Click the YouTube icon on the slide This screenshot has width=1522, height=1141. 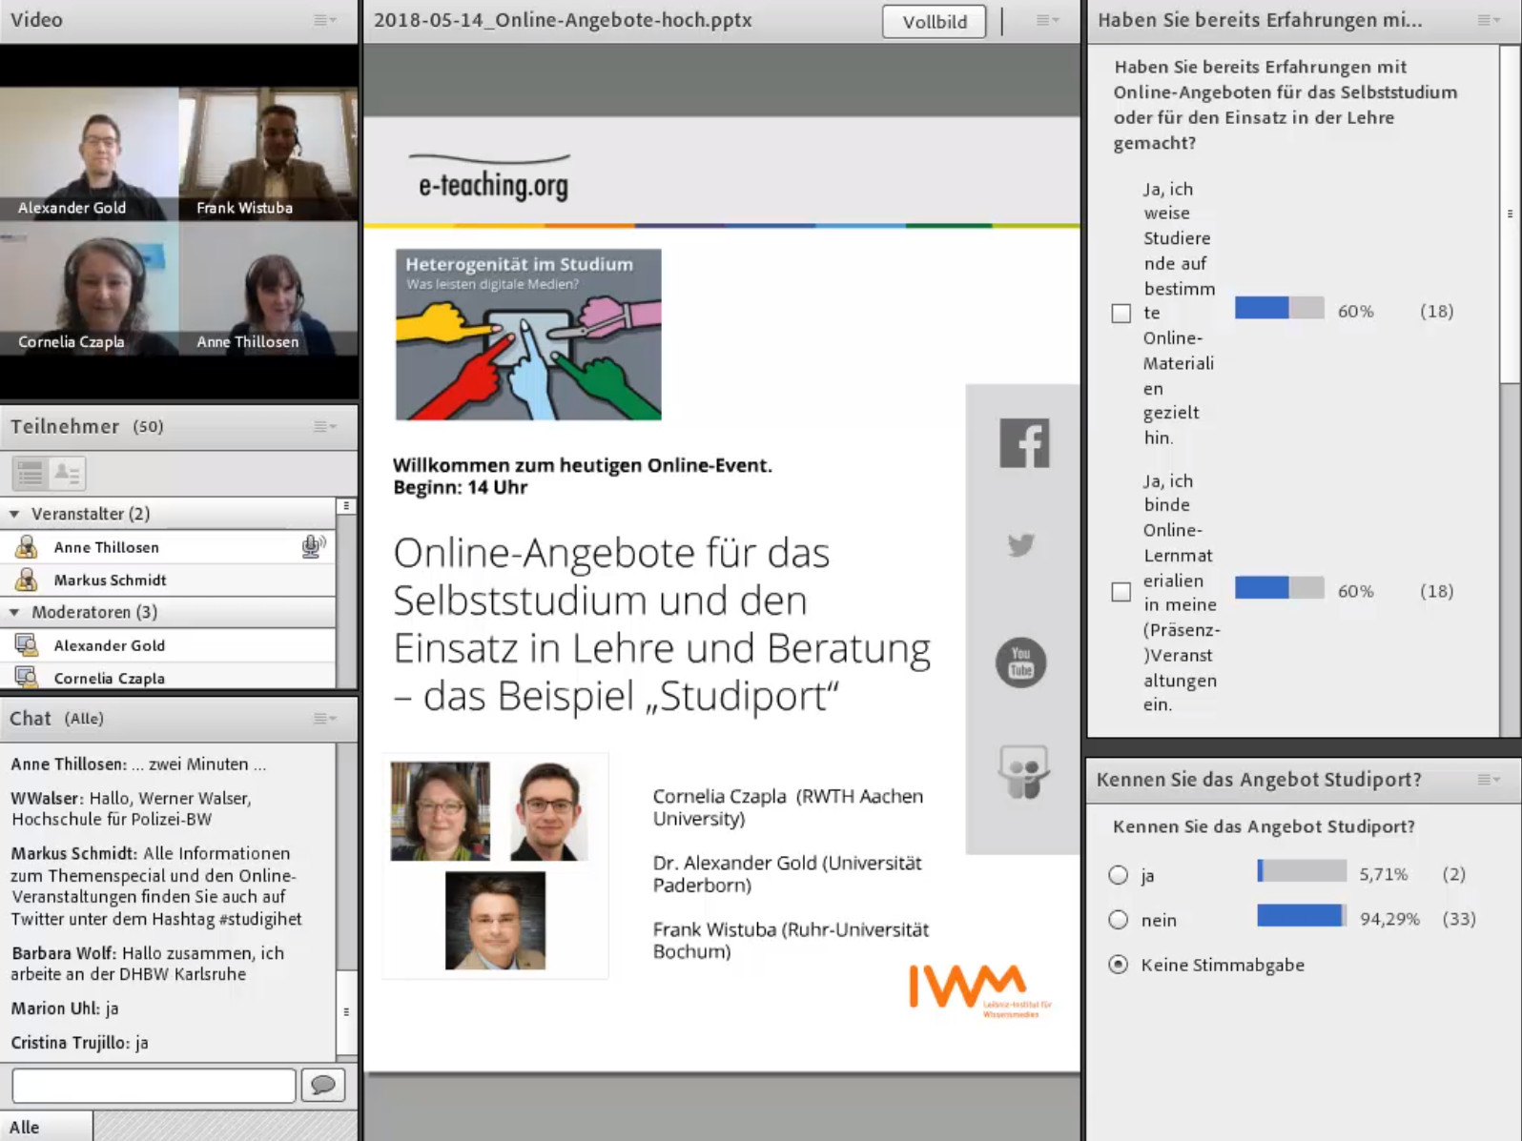click(1021, 662)
